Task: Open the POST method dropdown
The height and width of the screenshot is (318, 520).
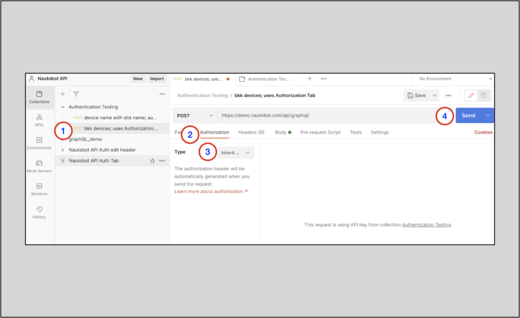Action: coord(195,116)
